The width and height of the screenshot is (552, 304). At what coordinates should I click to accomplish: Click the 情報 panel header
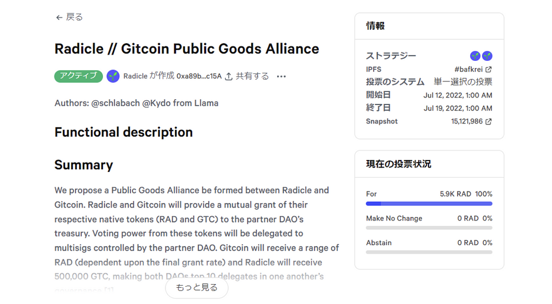point(375,26)
